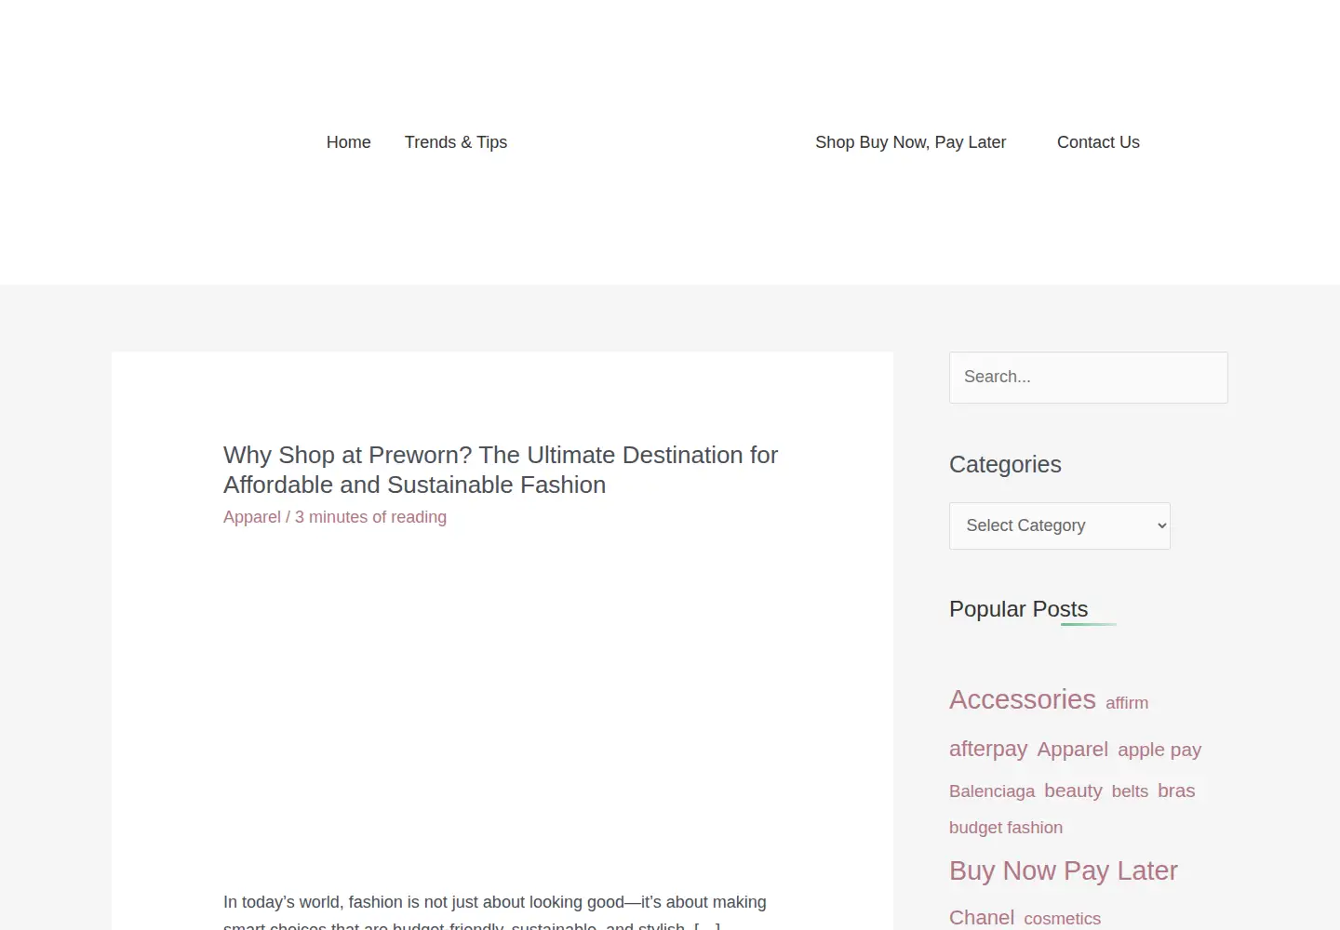
Task: Click the Categories heading
Action: pyautogui.click(x=1005, y=464)
